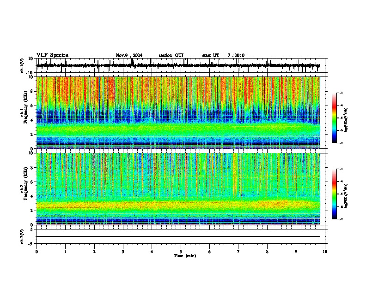366x282 pixels.
Task: Click time axis tick label "4"
Action: (x=152, y=252)
